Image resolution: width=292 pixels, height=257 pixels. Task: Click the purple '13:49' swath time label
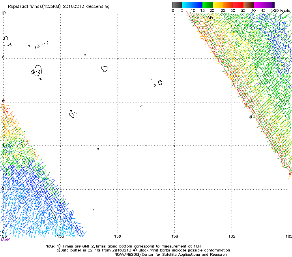point(6,240)
